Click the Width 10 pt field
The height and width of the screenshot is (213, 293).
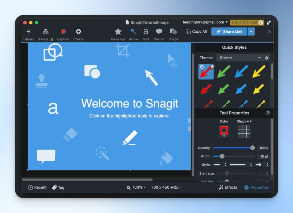click(263, 156)
